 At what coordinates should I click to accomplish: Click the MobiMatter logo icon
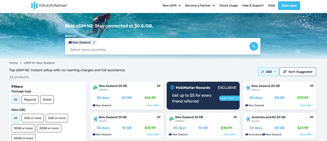[x=34, y=5]
